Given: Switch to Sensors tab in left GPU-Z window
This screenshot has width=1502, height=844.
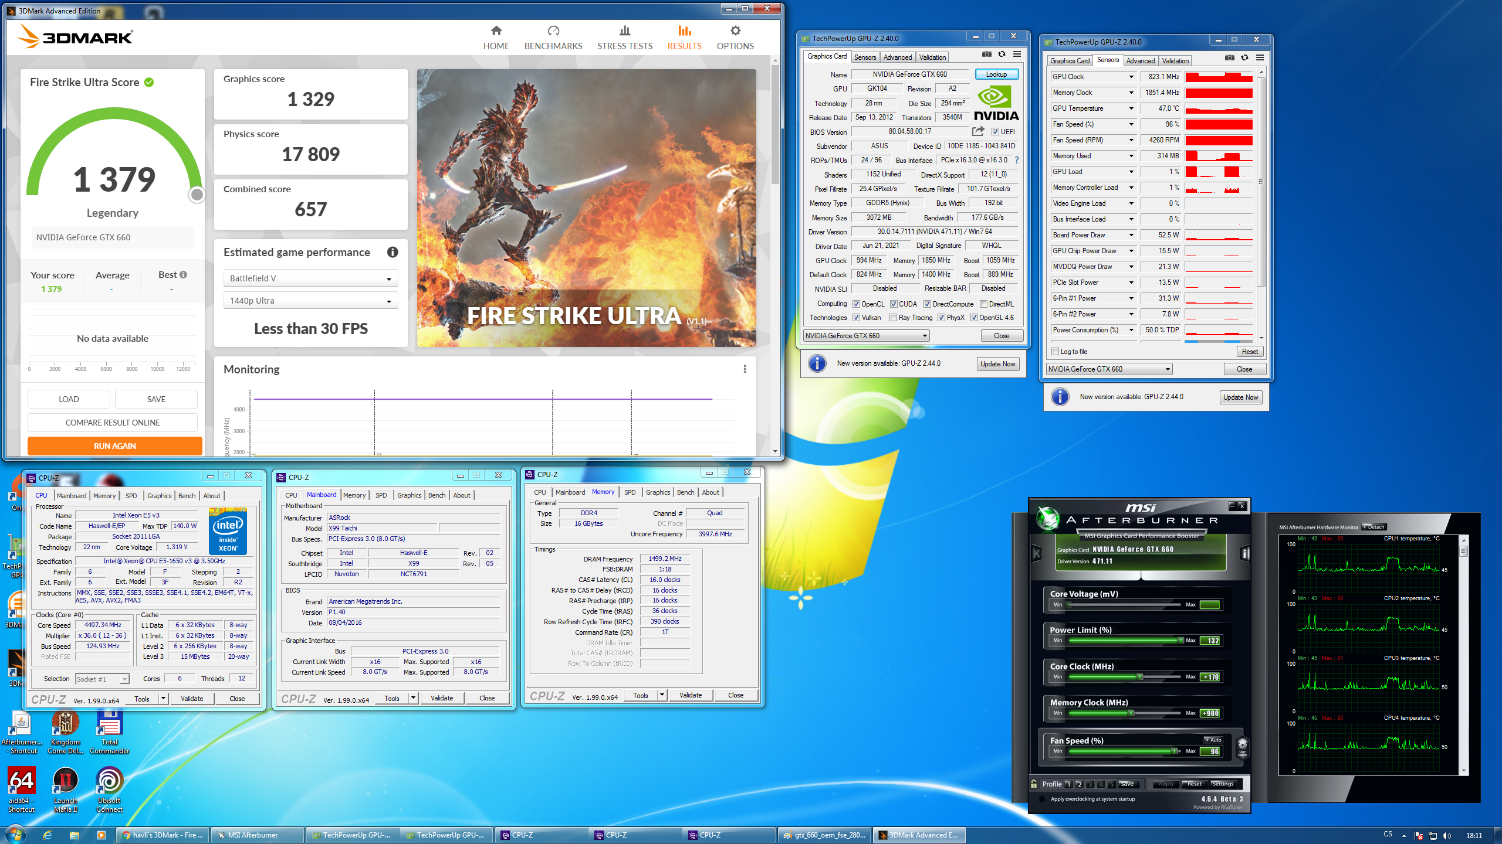Looking at the screenshot, I should click(865, 57).
